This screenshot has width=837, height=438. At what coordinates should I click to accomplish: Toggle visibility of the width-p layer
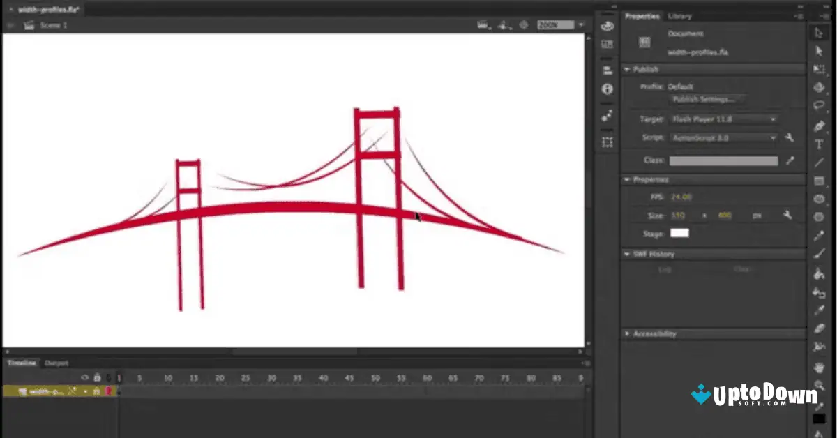pos(85,391)
